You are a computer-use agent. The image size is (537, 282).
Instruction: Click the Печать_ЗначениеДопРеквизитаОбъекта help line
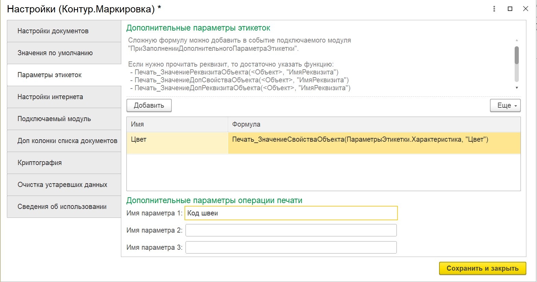[x=240, y=88]
